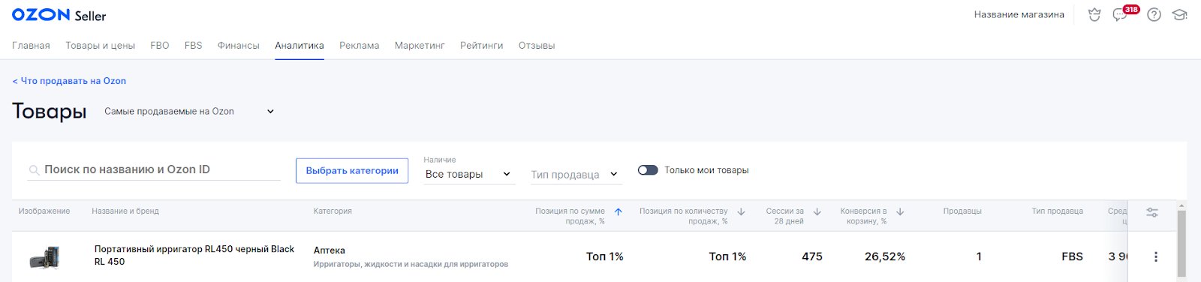The width and height of the screenshot is (1201, 282).
Task: Go to Главная tab
Action: (x=31, y=46)
